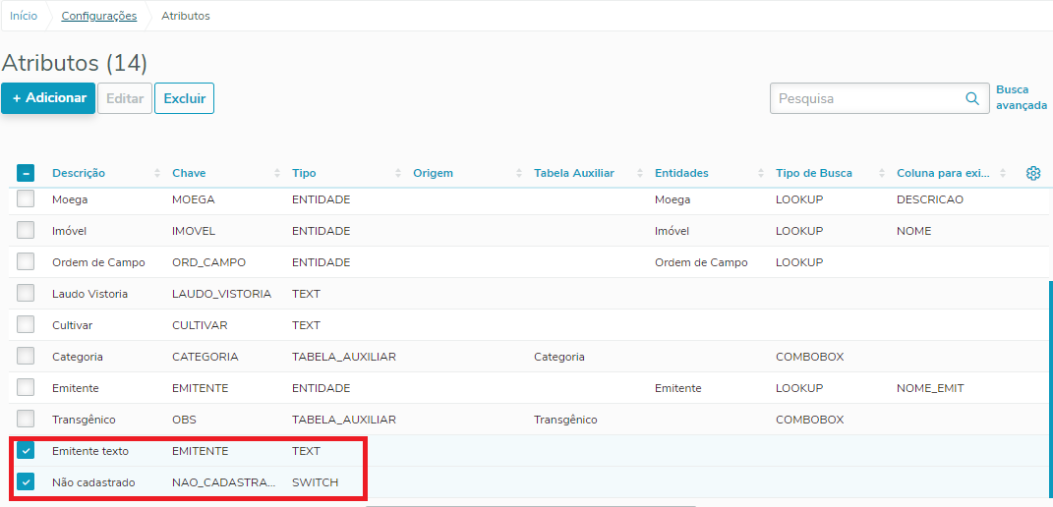Click the SWITCH type cell
1053x507 pixels.
click(x=315, y=482)
